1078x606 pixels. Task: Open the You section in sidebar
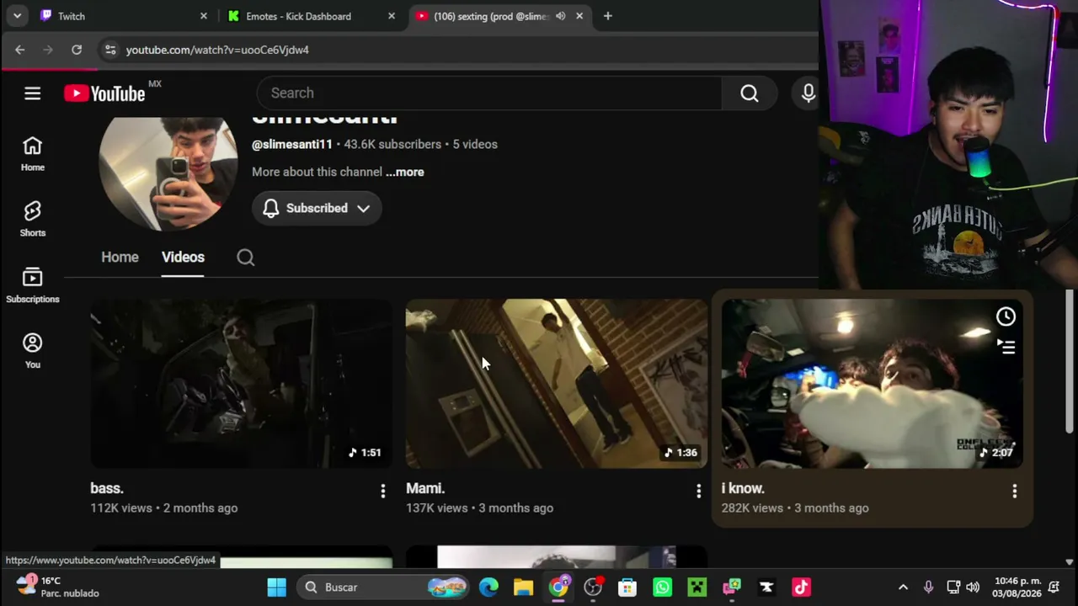pos(32,351)
